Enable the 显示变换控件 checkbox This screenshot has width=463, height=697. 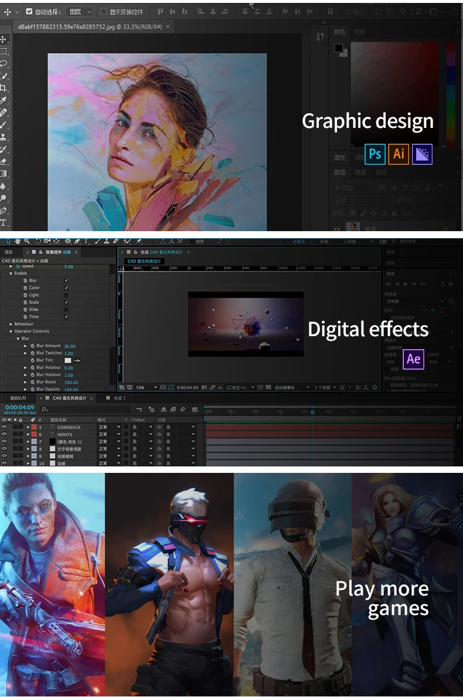tap(104, 11)
